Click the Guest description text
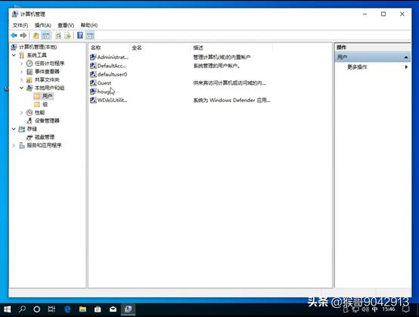 (x=229, y=83)
